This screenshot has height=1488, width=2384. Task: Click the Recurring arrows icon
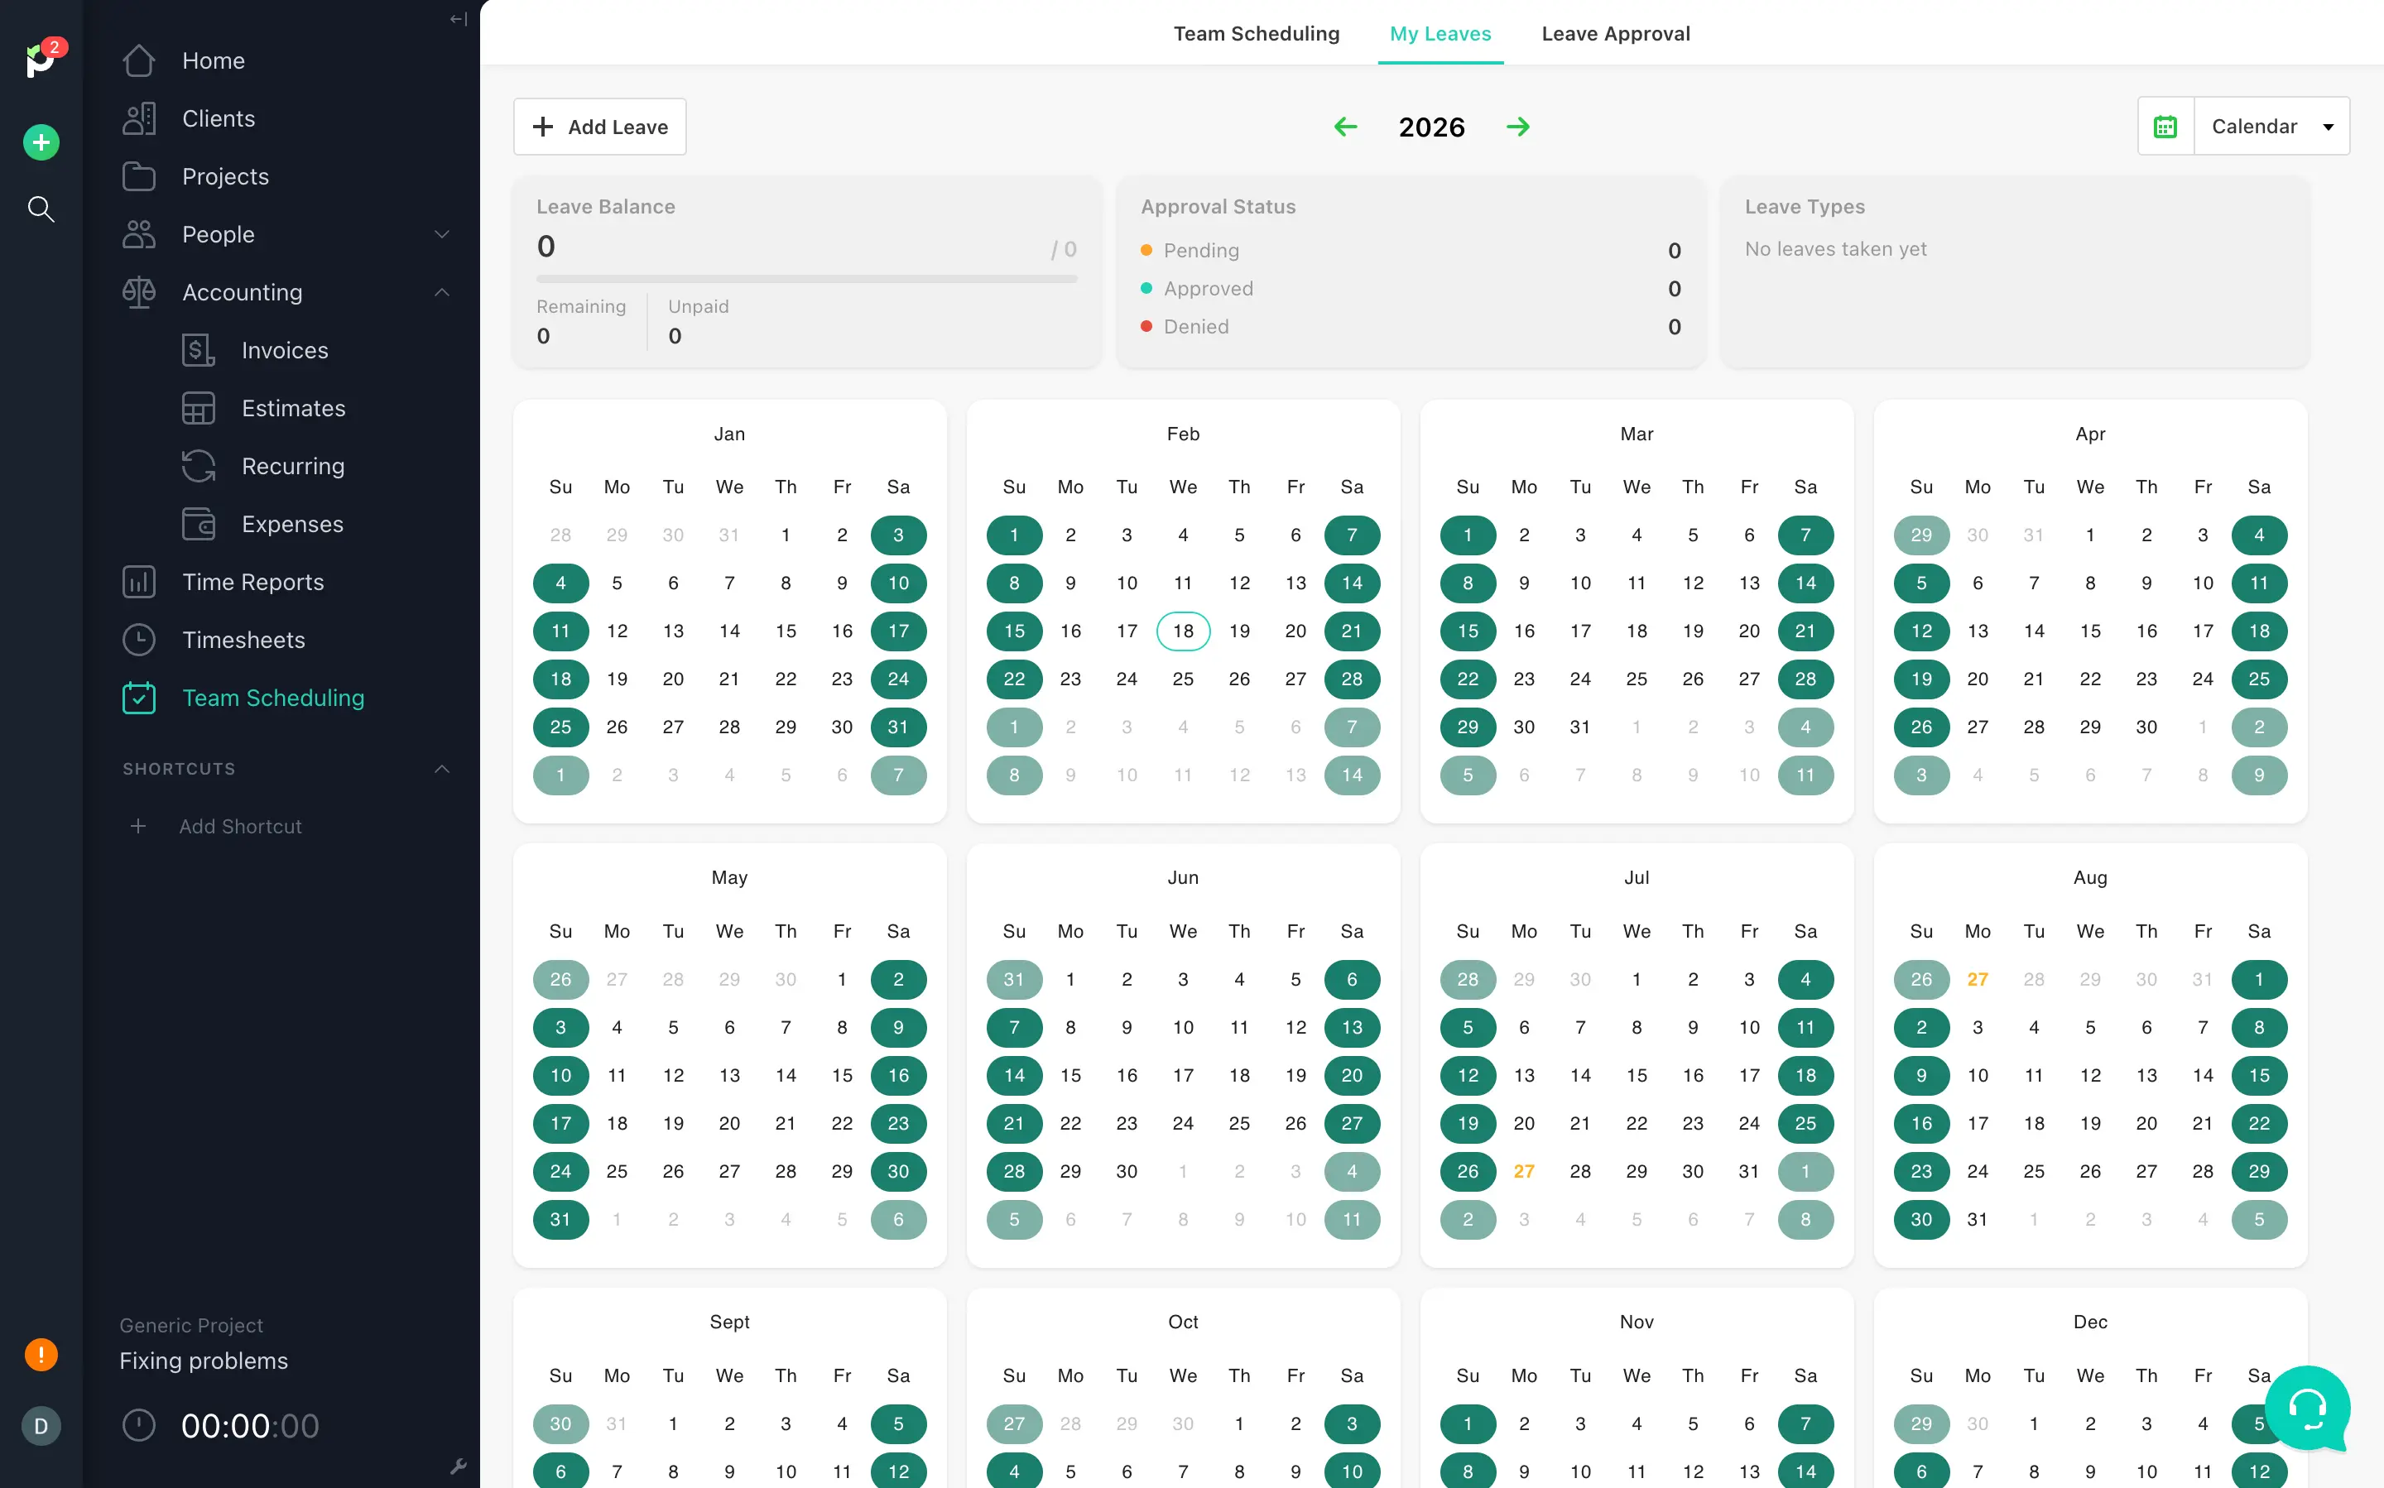pos(198,467)
